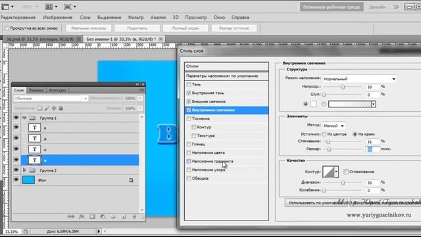Click the link layers icon in Layers panel
421x237 pixels.
pyautogui.click(x=71, y=217)
